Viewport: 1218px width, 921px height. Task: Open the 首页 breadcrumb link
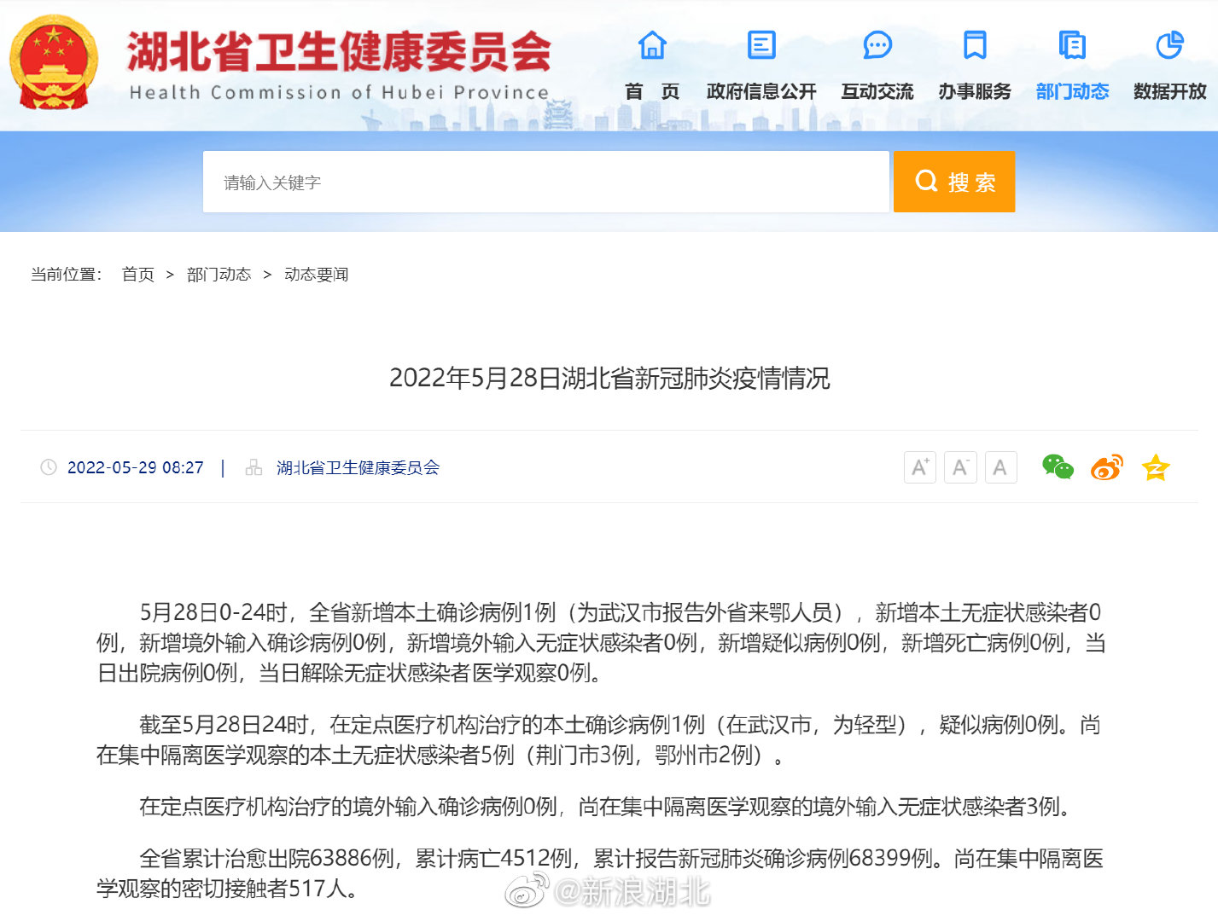pos(137,275)
